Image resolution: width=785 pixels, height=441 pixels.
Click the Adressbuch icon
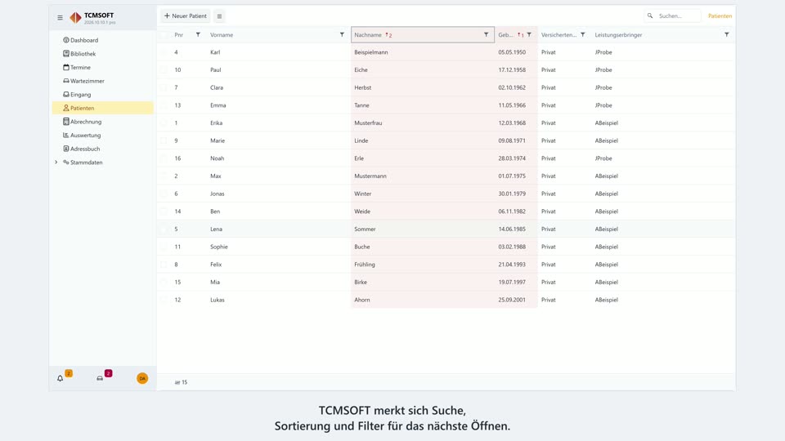coord(66,149)
